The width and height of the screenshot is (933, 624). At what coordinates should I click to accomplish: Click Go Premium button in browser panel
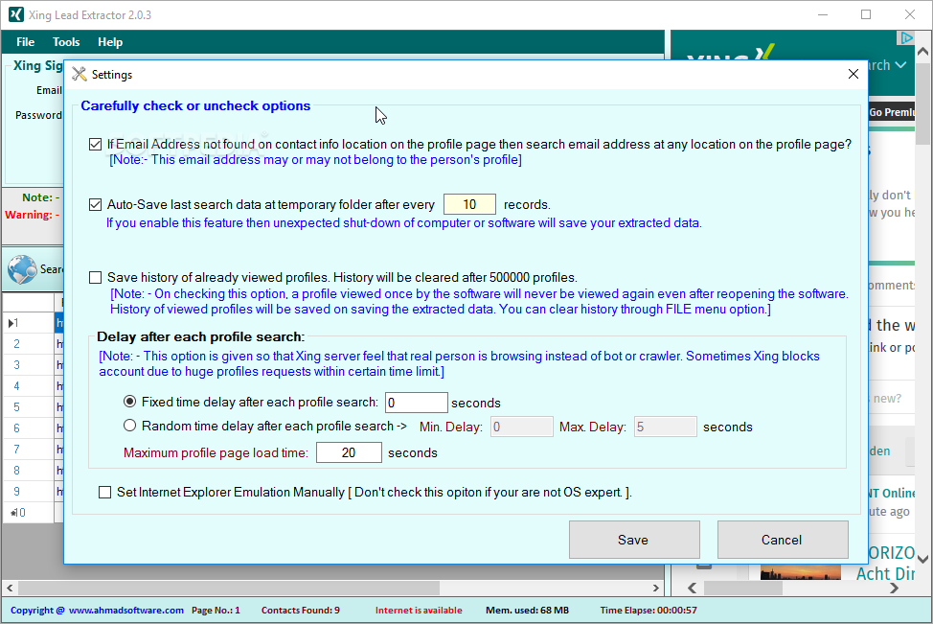coord(891,112)
